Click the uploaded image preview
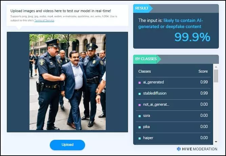This screenshot has width=226, height=156. [67, 82]
